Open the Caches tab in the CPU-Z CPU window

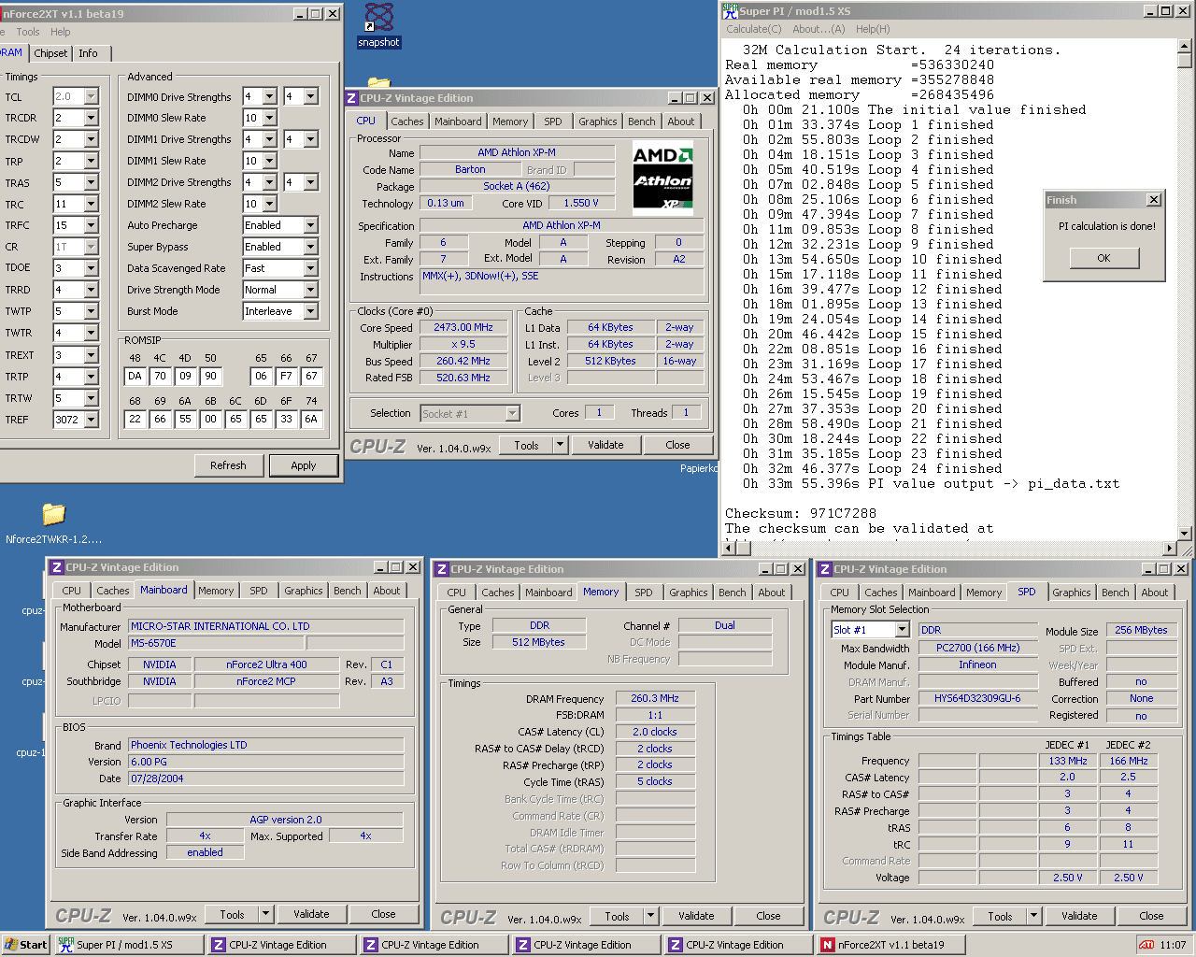[x=407, y=121]
